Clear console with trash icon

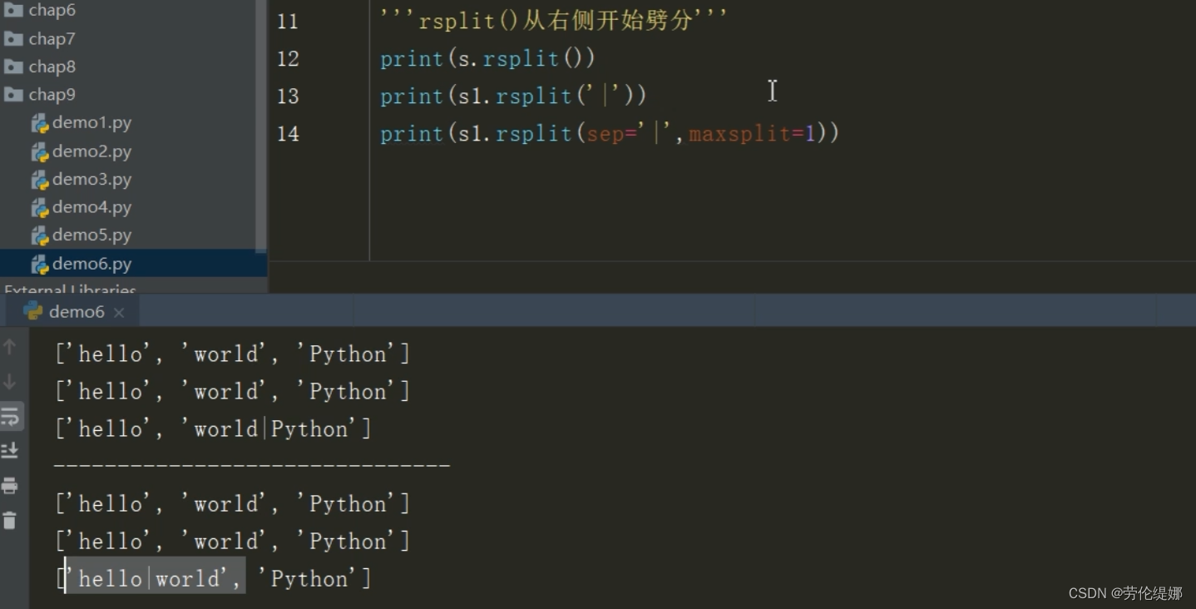click(10, 521)
